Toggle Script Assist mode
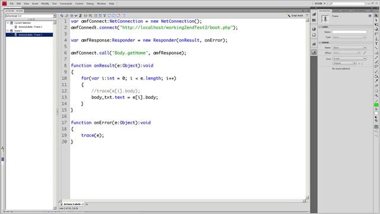 point(296,15)
